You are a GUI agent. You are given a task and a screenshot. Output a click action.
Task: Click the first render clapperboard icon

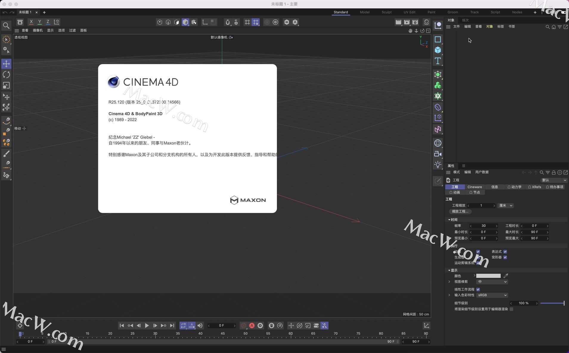398,22
